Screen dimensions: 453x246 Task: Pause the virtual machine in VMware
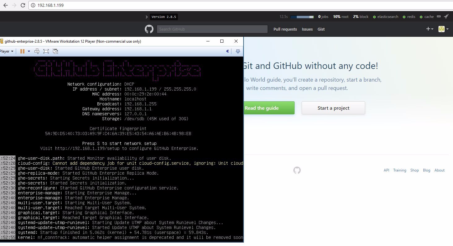click(22, 51)
